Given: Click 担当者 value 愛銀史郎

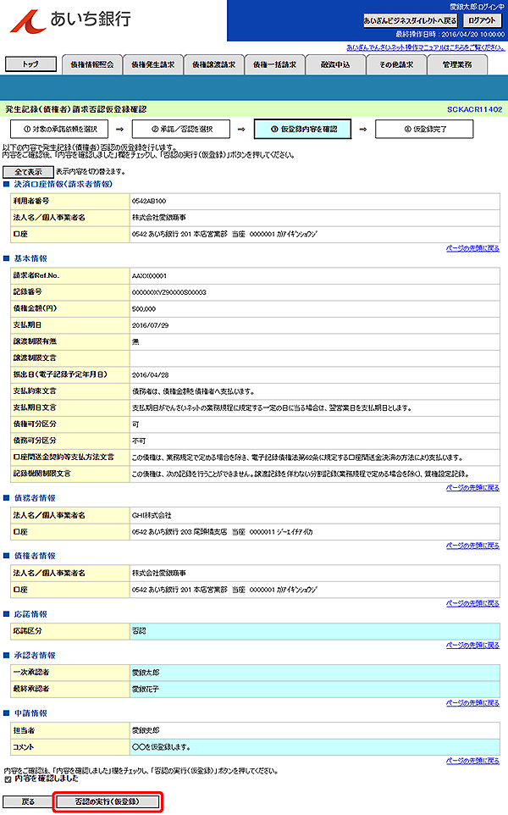Looking at the screenshot, I should tap(146, 731).
